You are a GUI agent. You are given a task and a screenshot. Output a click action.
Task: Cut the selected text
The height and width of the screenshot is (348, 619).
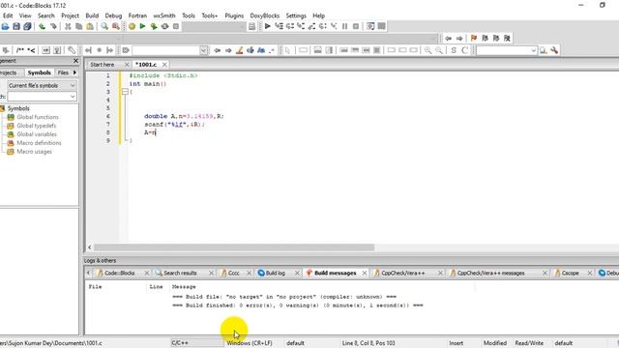pyautogui.click(x=68, y=26)
